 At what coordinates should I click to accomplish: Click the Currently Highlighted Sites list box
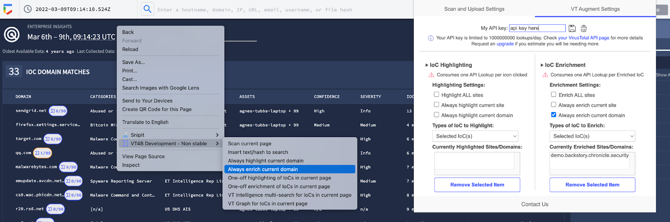477,163
